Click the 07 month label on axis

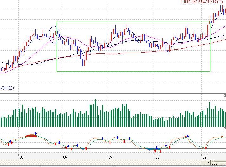click(x=110, y=157)
